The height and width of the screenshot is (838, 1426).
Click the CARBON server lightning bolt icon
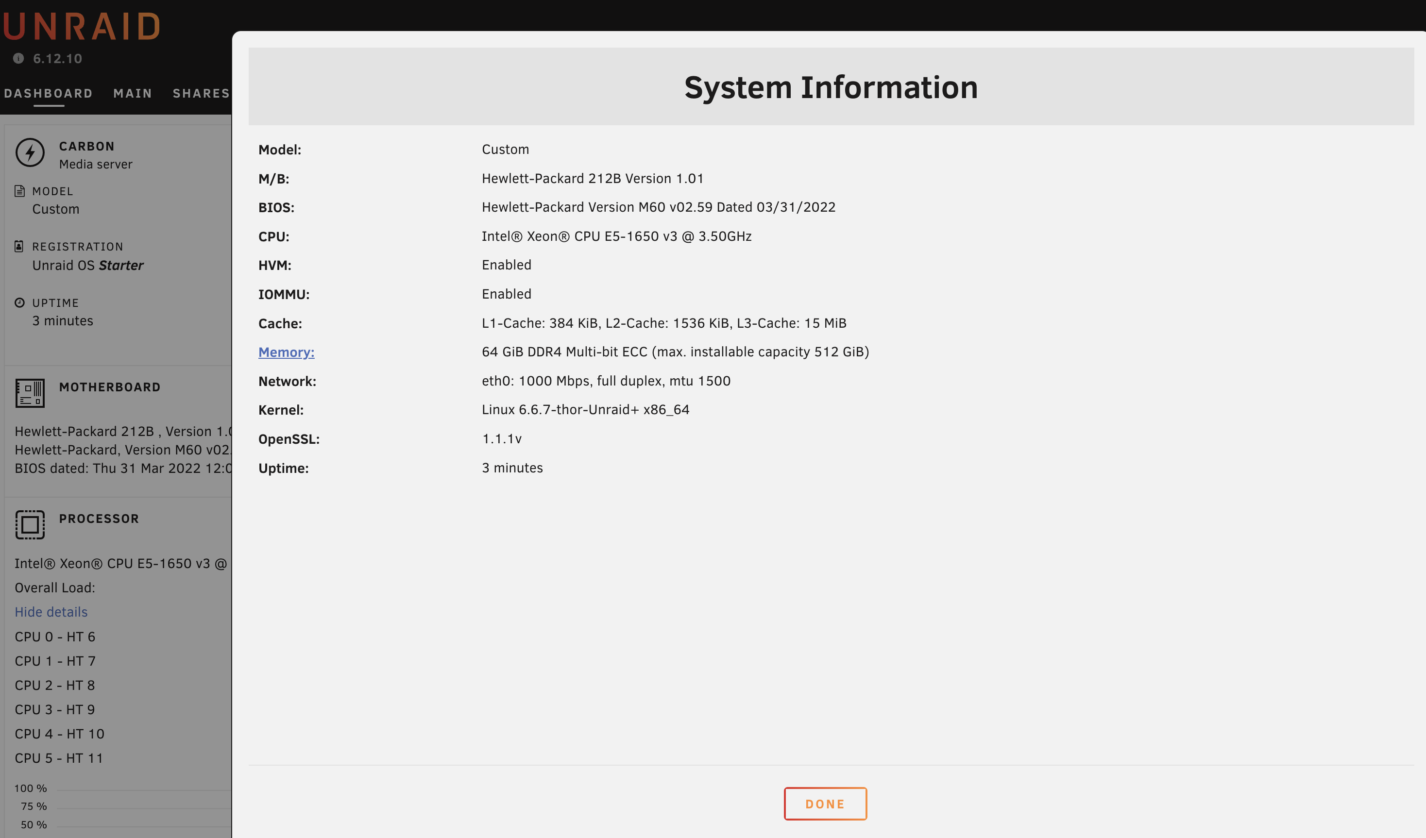[x=30, y=153]
